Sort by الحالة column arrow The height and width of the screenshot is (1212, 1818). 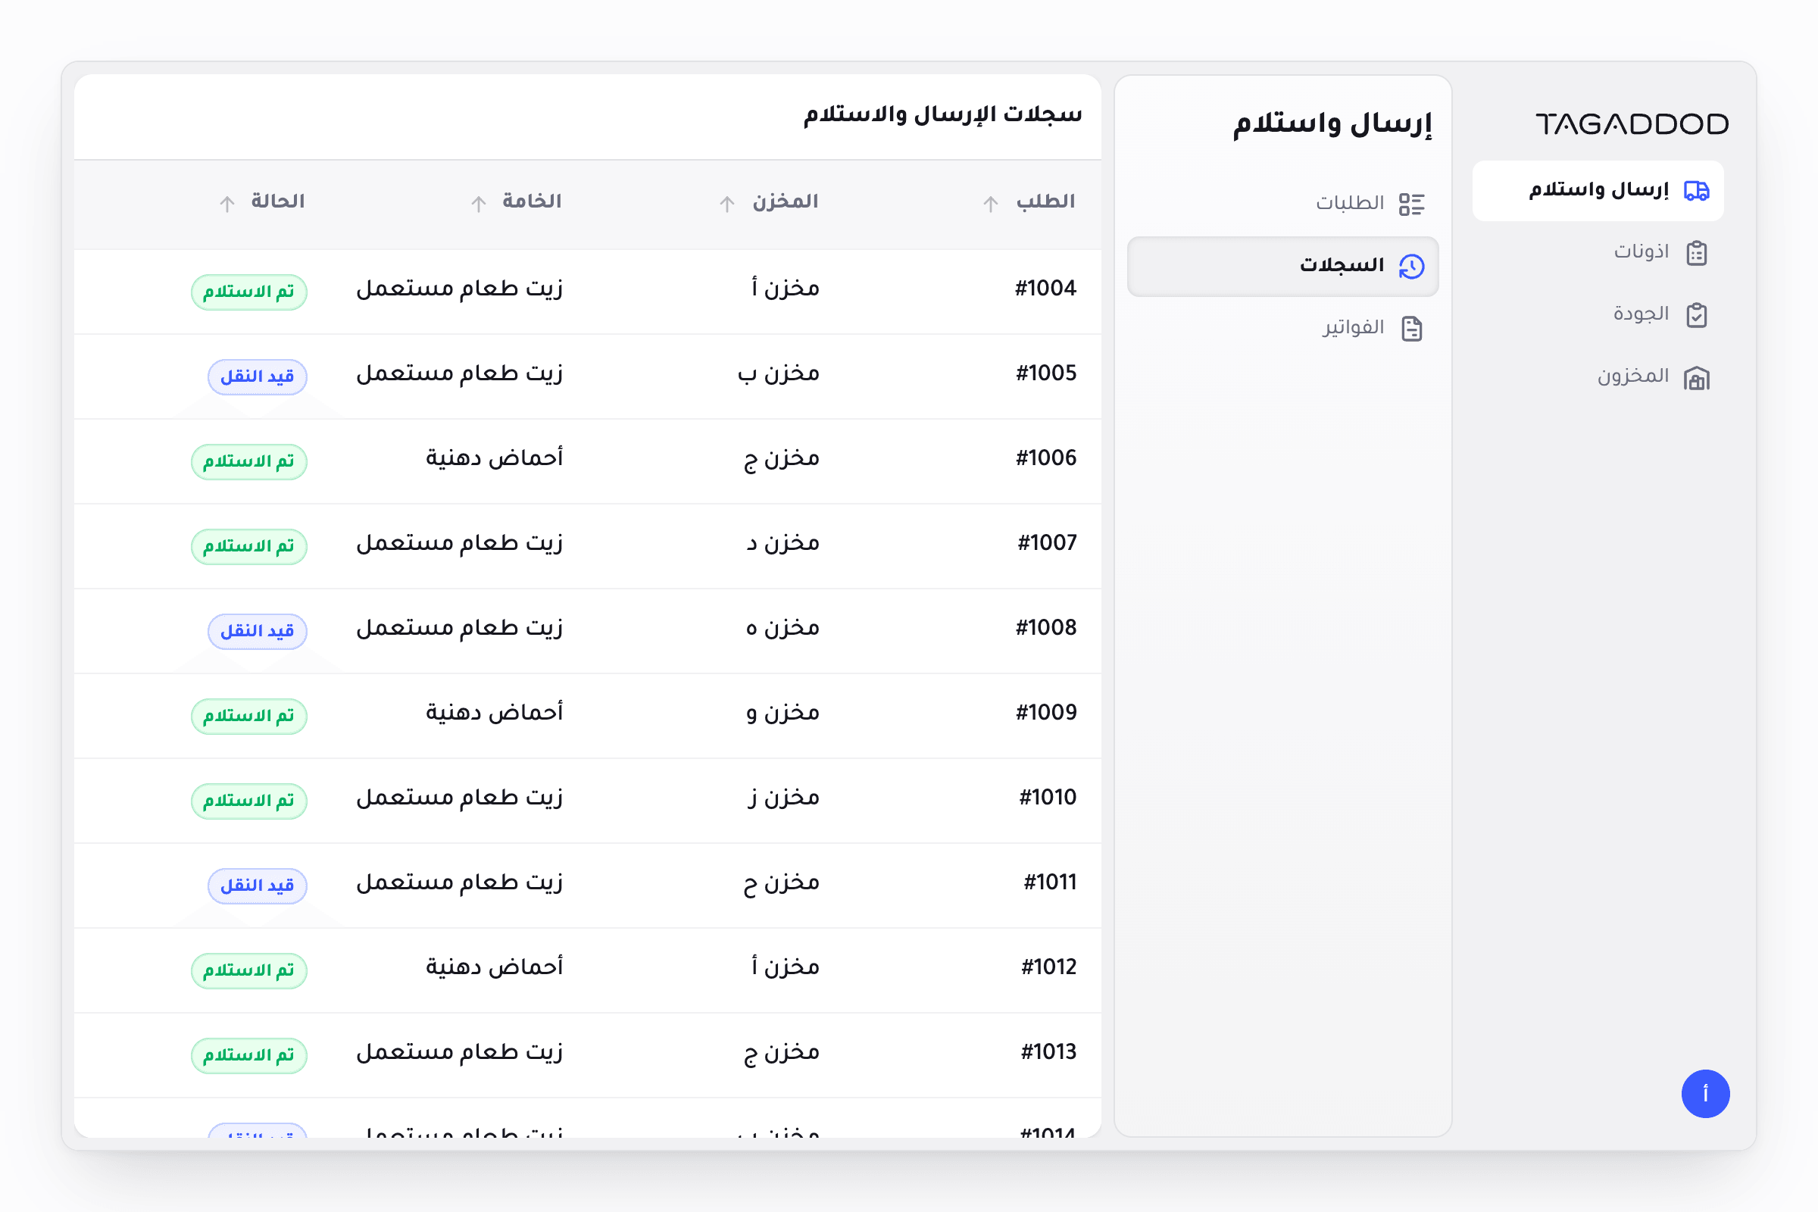click(227, 204)
